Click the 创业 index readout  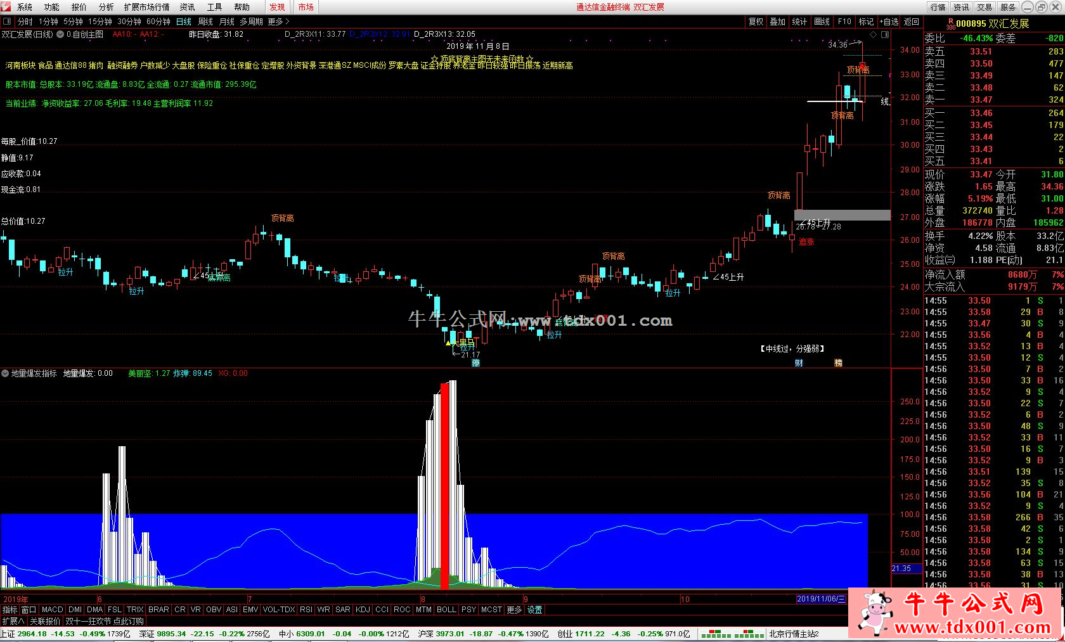point(624,634)
